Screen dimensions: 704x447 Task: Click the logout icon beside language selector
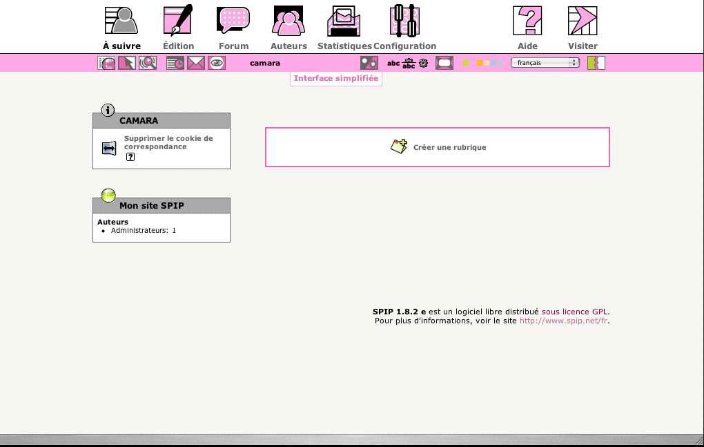[x=596, y=63]
